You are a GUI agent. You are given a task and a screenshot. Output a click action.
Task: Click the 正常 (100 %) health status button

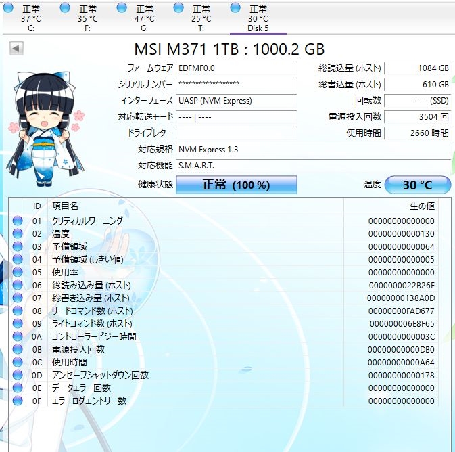[x=237, y=185]
